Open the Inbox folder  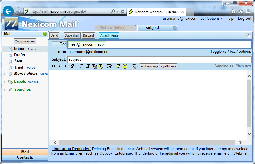(19, 49)
